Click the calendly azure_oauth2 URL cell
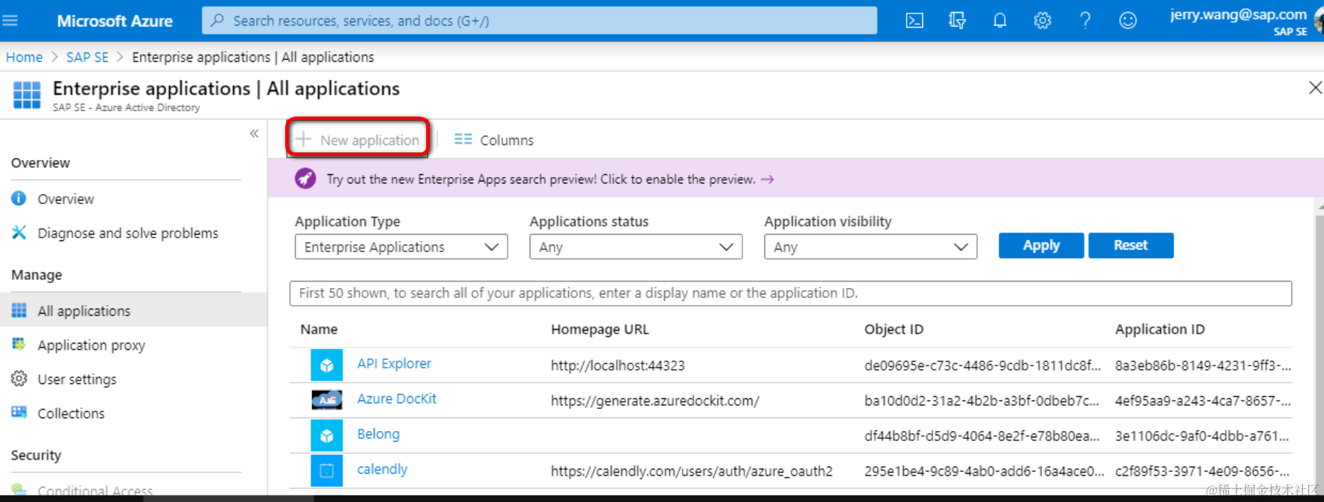Image resolution: width=1324 pixels, height=502 pixels. coord(692,471)
